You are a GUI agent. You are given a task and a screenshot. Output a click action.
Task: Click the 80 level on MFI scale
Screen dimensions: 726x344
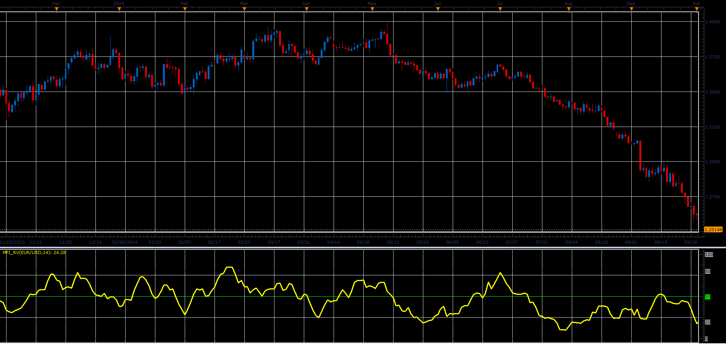[x=708, y=272]
